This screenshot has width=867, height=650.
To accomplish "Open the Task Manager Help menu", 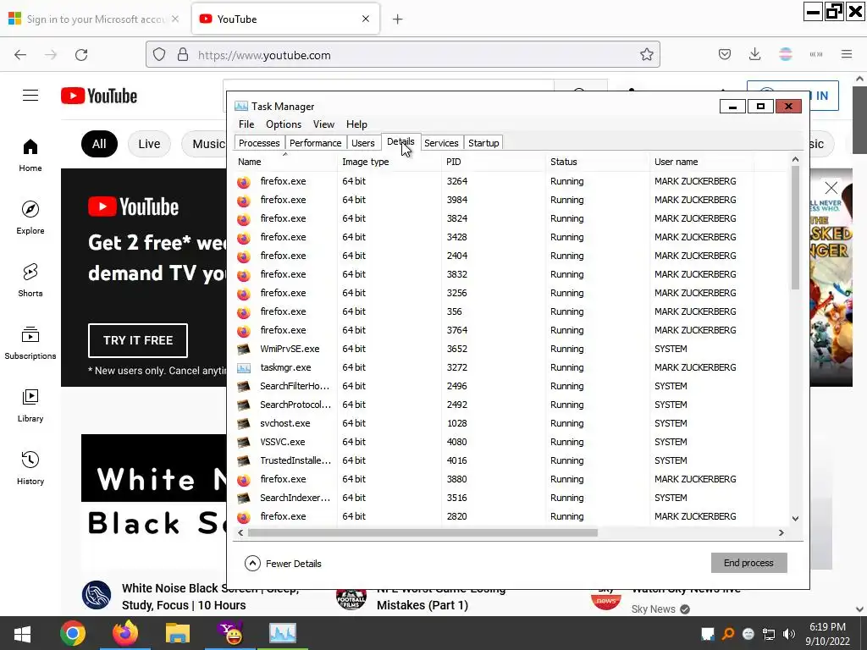I will [x=356, y=124].
